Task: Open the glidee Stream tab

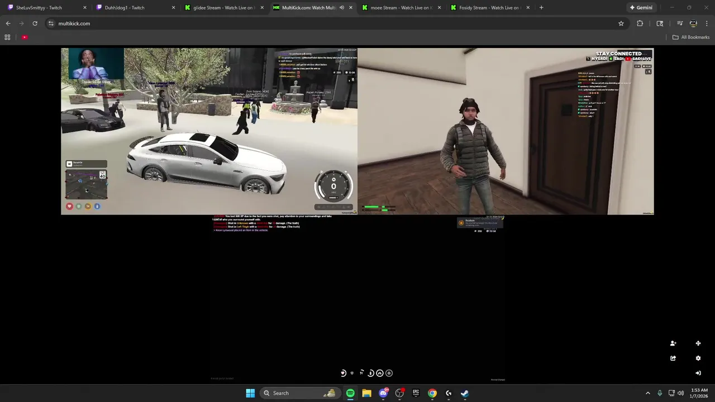Action: [223, 8]
